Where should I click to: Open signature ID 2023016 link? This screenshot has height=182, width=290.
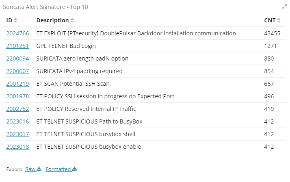17,121
